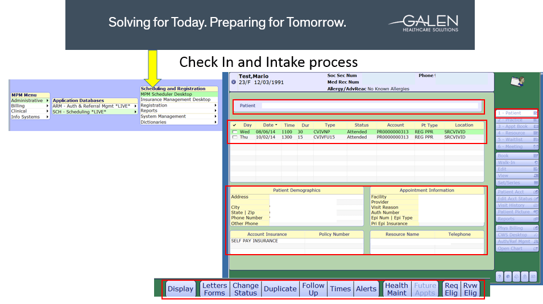Click into the Patient search field
This screenshot has width=543, height=304.
pyautogui.click(x=370, y=105)
